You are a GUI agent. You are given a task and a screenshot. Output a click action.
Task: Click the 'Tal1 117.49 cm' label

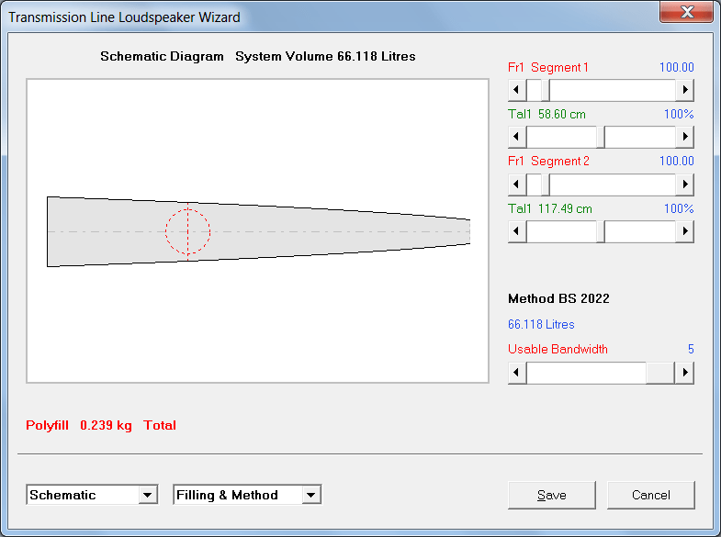point(550,208)
